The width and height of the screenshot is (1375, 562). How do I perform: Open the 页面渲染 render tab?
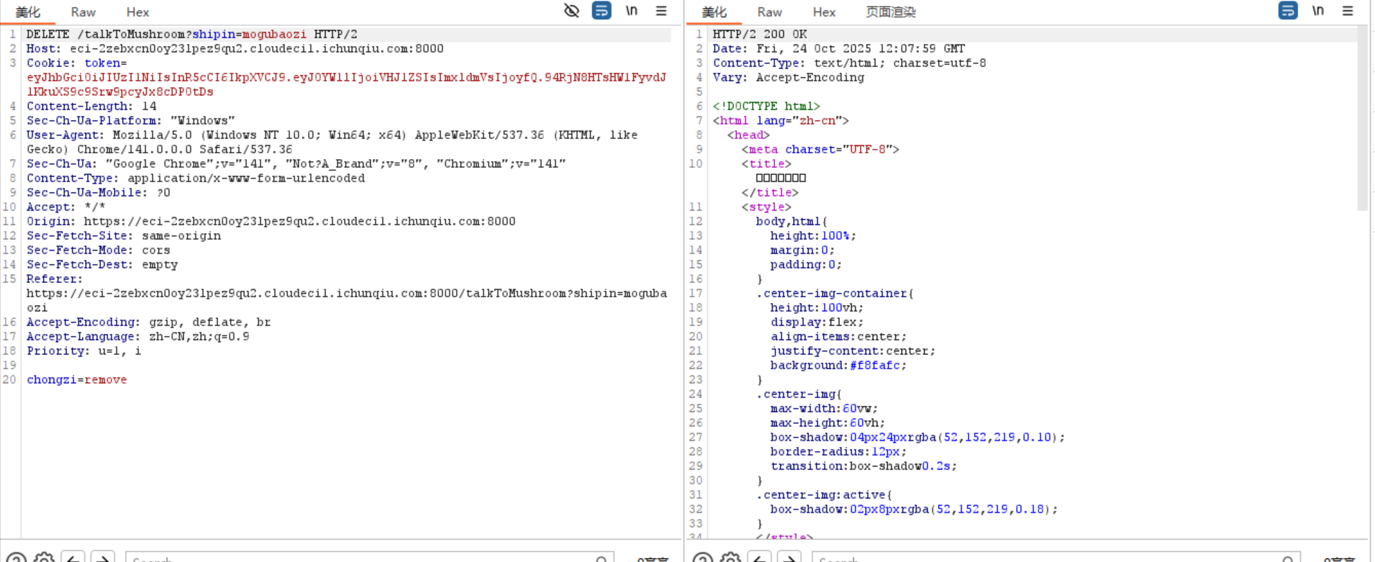[x=891, y=12]
